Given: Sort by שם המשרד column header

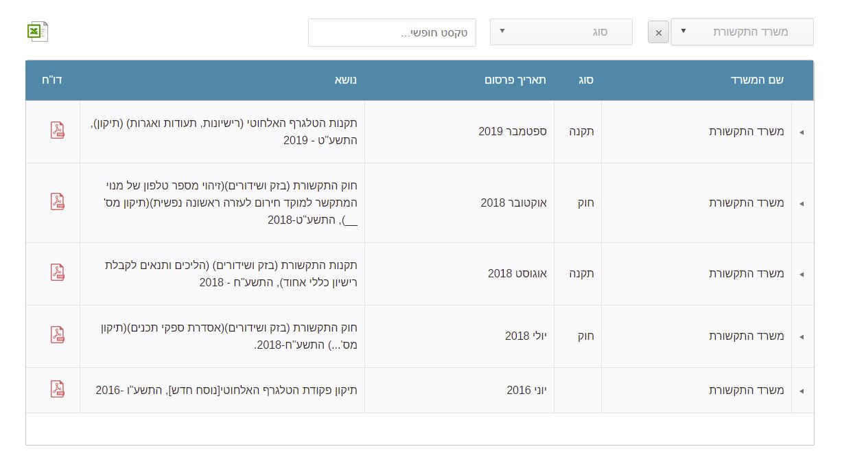Looking at the screenshot, I should click(757, 80).
